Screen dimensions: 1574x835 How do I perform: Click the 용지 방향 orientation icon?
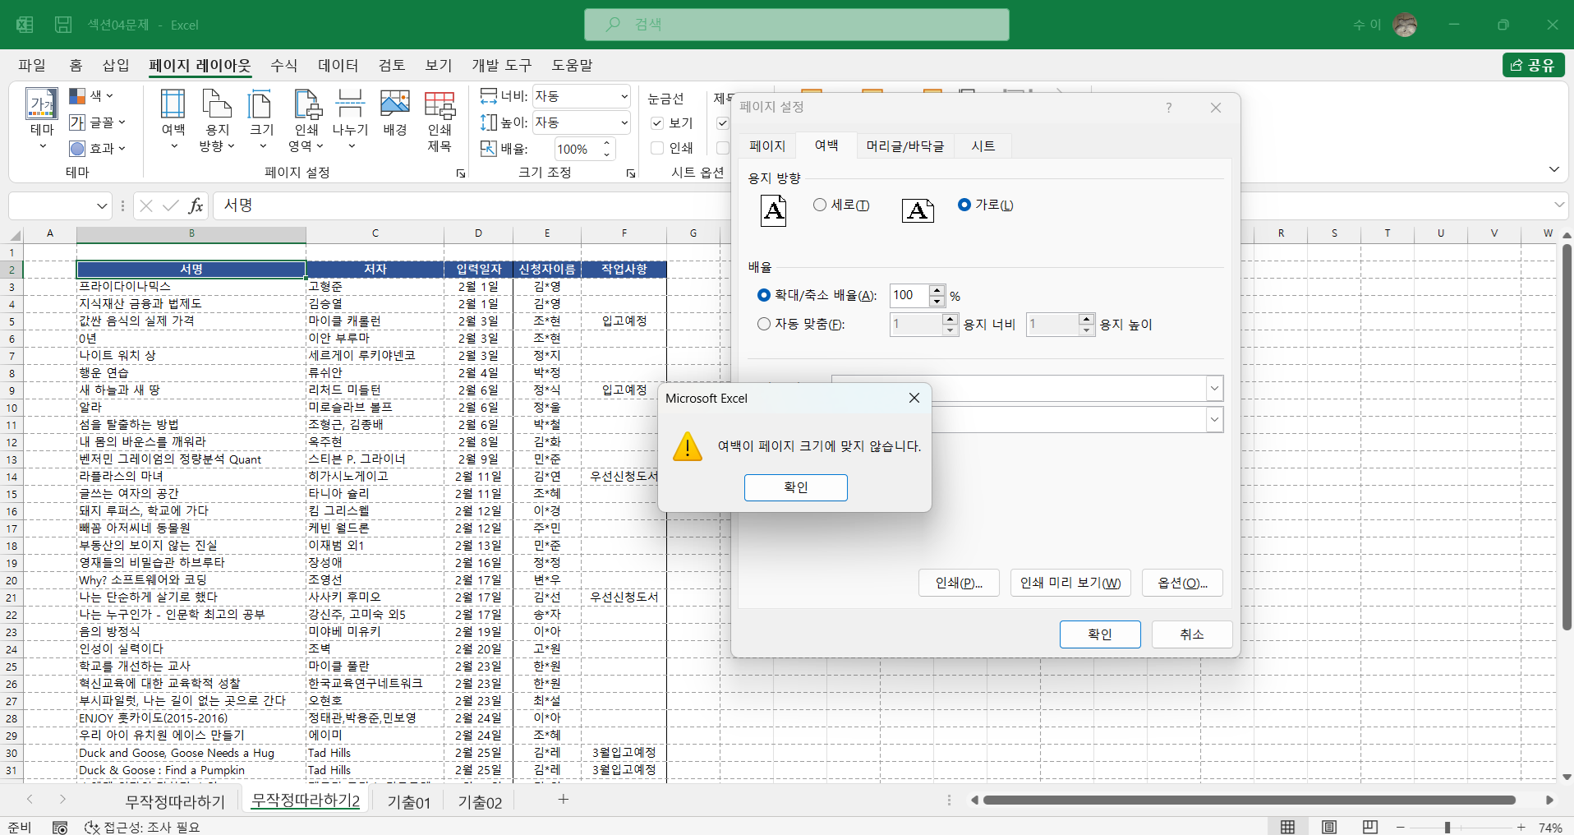[217, 119]
